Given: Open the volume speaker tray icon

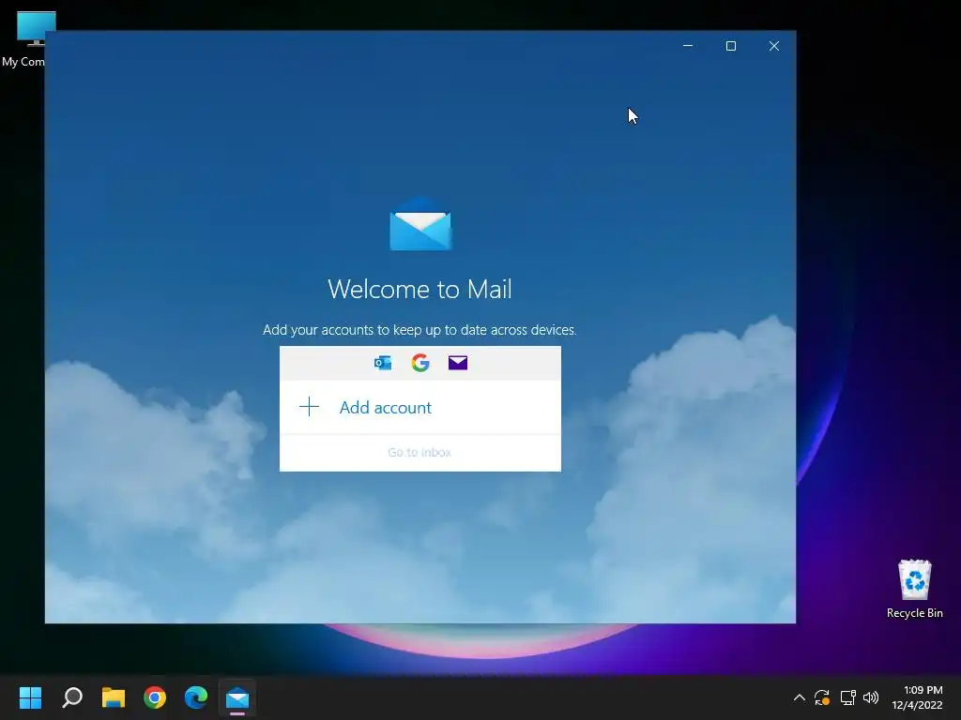Looking at the screenshot, I should coord(871,697).
